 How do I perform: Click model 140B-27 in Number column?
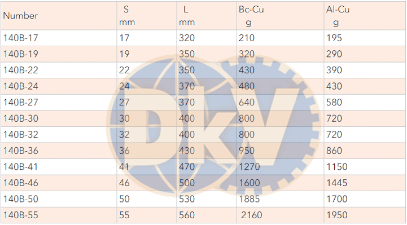pyautogui.click(x=20, y=103)
